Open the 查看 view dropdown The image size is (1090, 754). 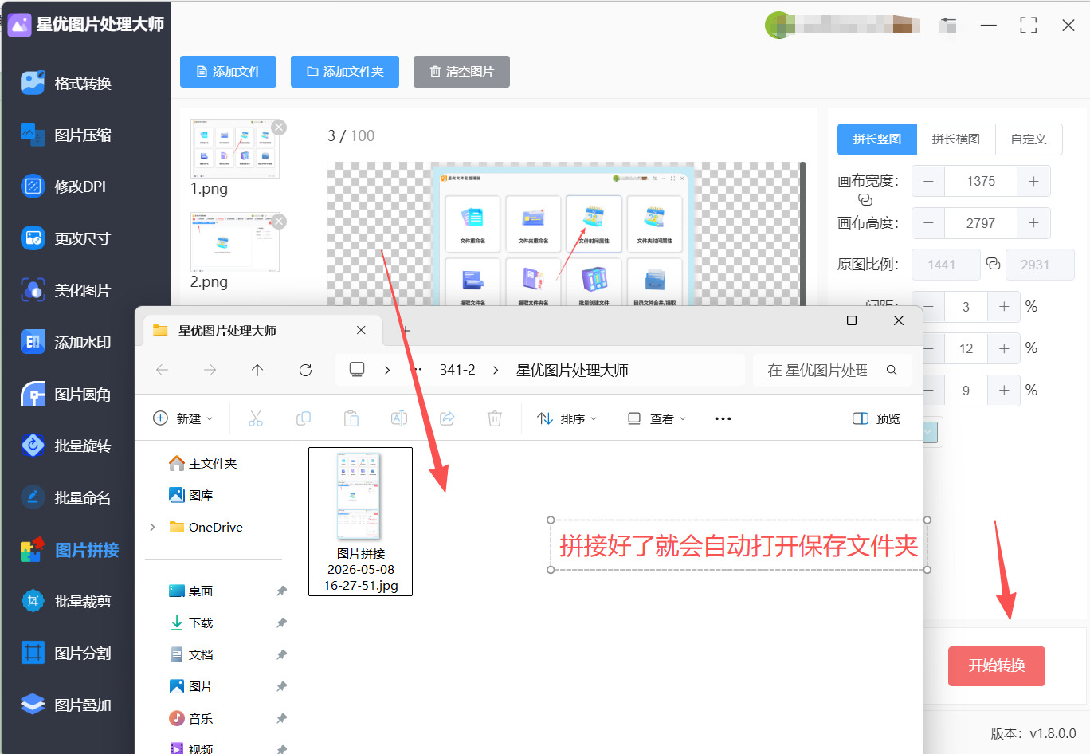tap(657, 418)
